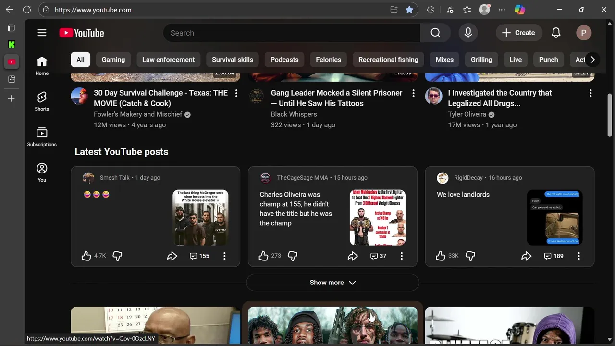Click the search magnifier button
Viewport: 615px width, 346px height.
point(435,33)
